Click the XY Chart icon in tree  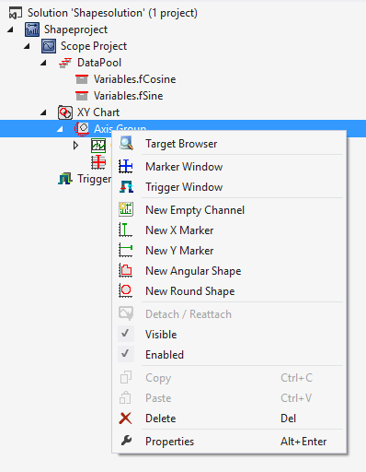(x=65, y=112)
